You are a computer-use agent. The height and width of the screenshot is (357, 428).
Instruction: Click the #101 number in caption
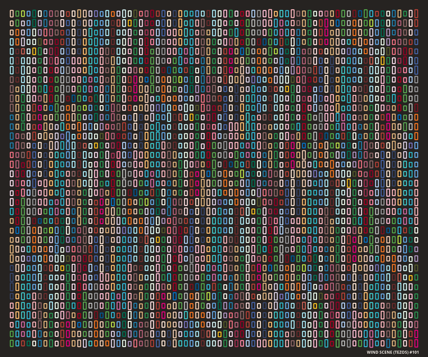(x=414, y=352)
